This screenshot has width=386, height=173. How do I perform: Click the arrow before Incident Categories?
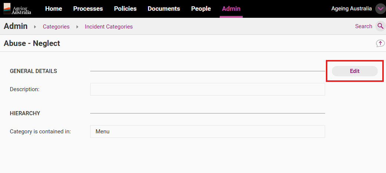tap(77, 27)
